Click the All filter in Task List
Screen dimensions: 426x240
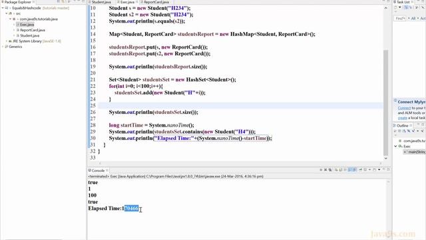point(413,19)
